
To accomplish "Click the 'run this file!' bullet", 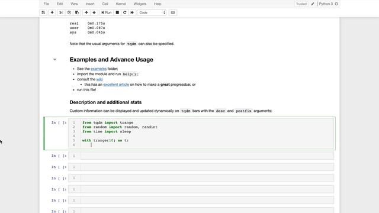I will pyautogui.click(x=86, y=89).
